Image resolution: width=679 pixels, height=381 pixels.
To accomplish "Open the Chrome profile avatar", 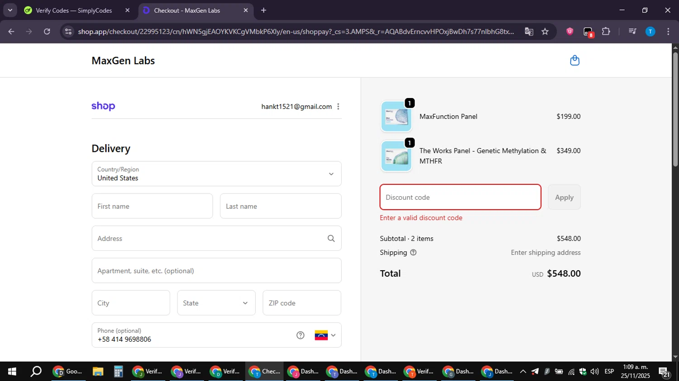I will [x=650, y=32].
